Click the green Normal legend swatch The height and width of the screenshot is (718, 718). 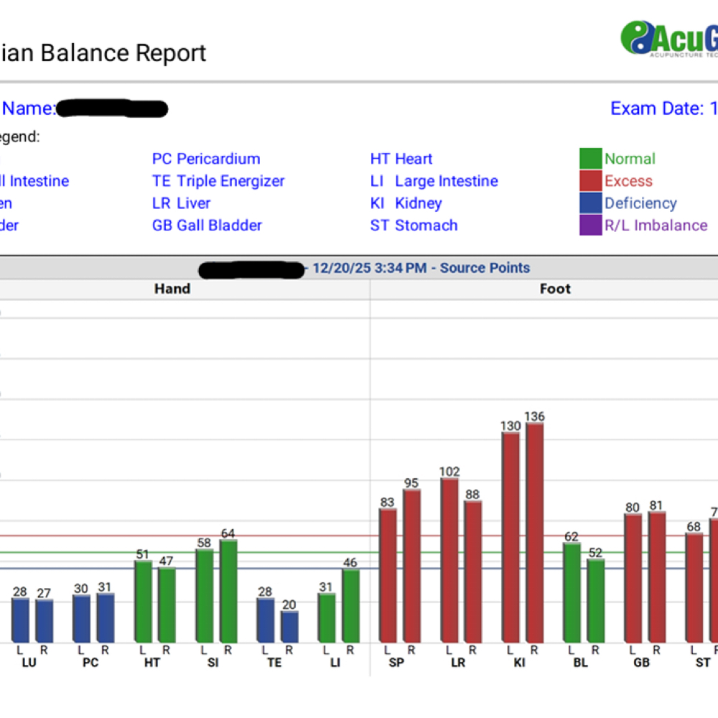coord(590,159)
